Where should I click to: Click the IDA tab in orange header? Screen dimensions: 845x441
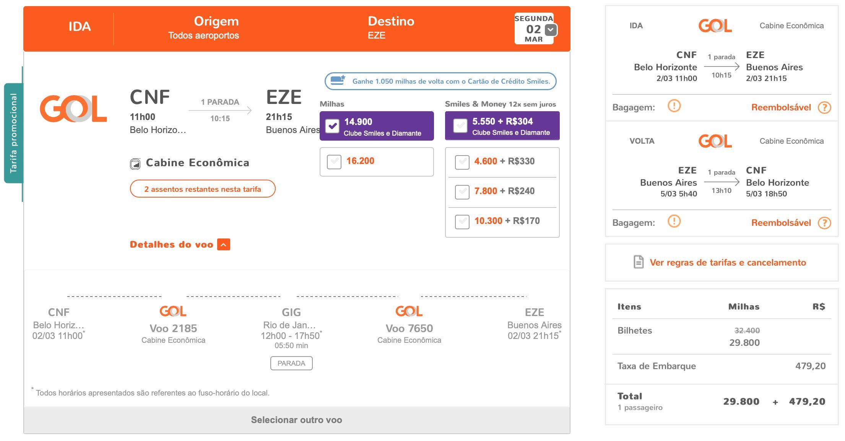80,27
